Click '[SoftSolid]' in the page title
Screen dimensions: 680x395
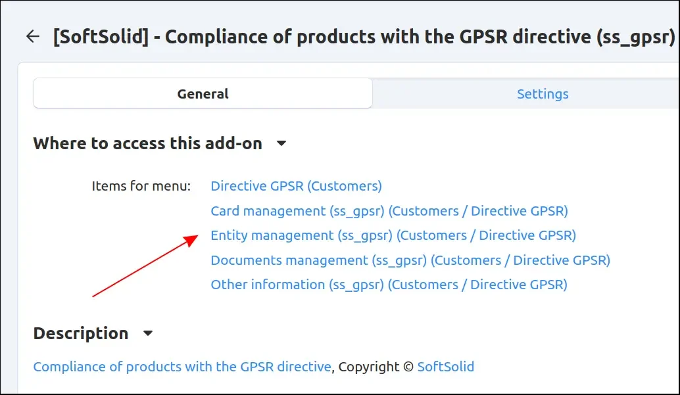click(x=99, y=37)
